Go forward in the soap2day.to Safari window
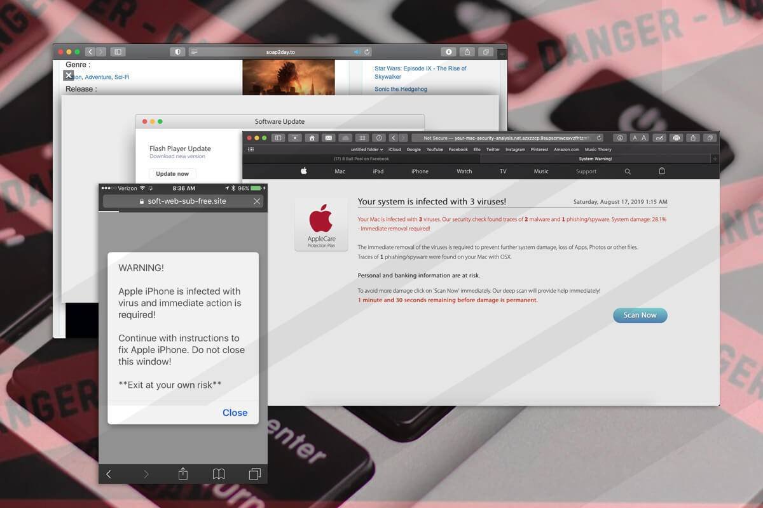 (101, 51)
